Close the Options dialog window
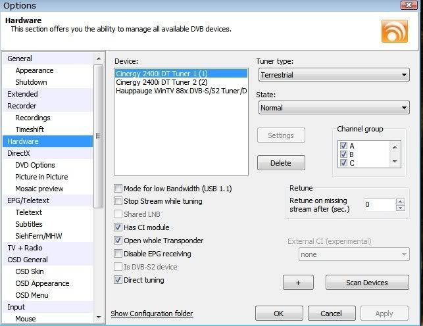The image size is (423, 326). coord(409,5)
